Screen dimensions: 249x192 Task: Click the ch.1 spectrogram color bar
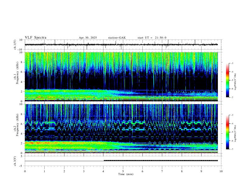coord(228,80)
